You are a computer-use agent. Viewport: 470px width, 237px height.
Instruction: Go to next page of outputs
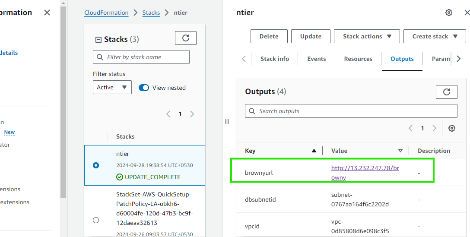434,128
